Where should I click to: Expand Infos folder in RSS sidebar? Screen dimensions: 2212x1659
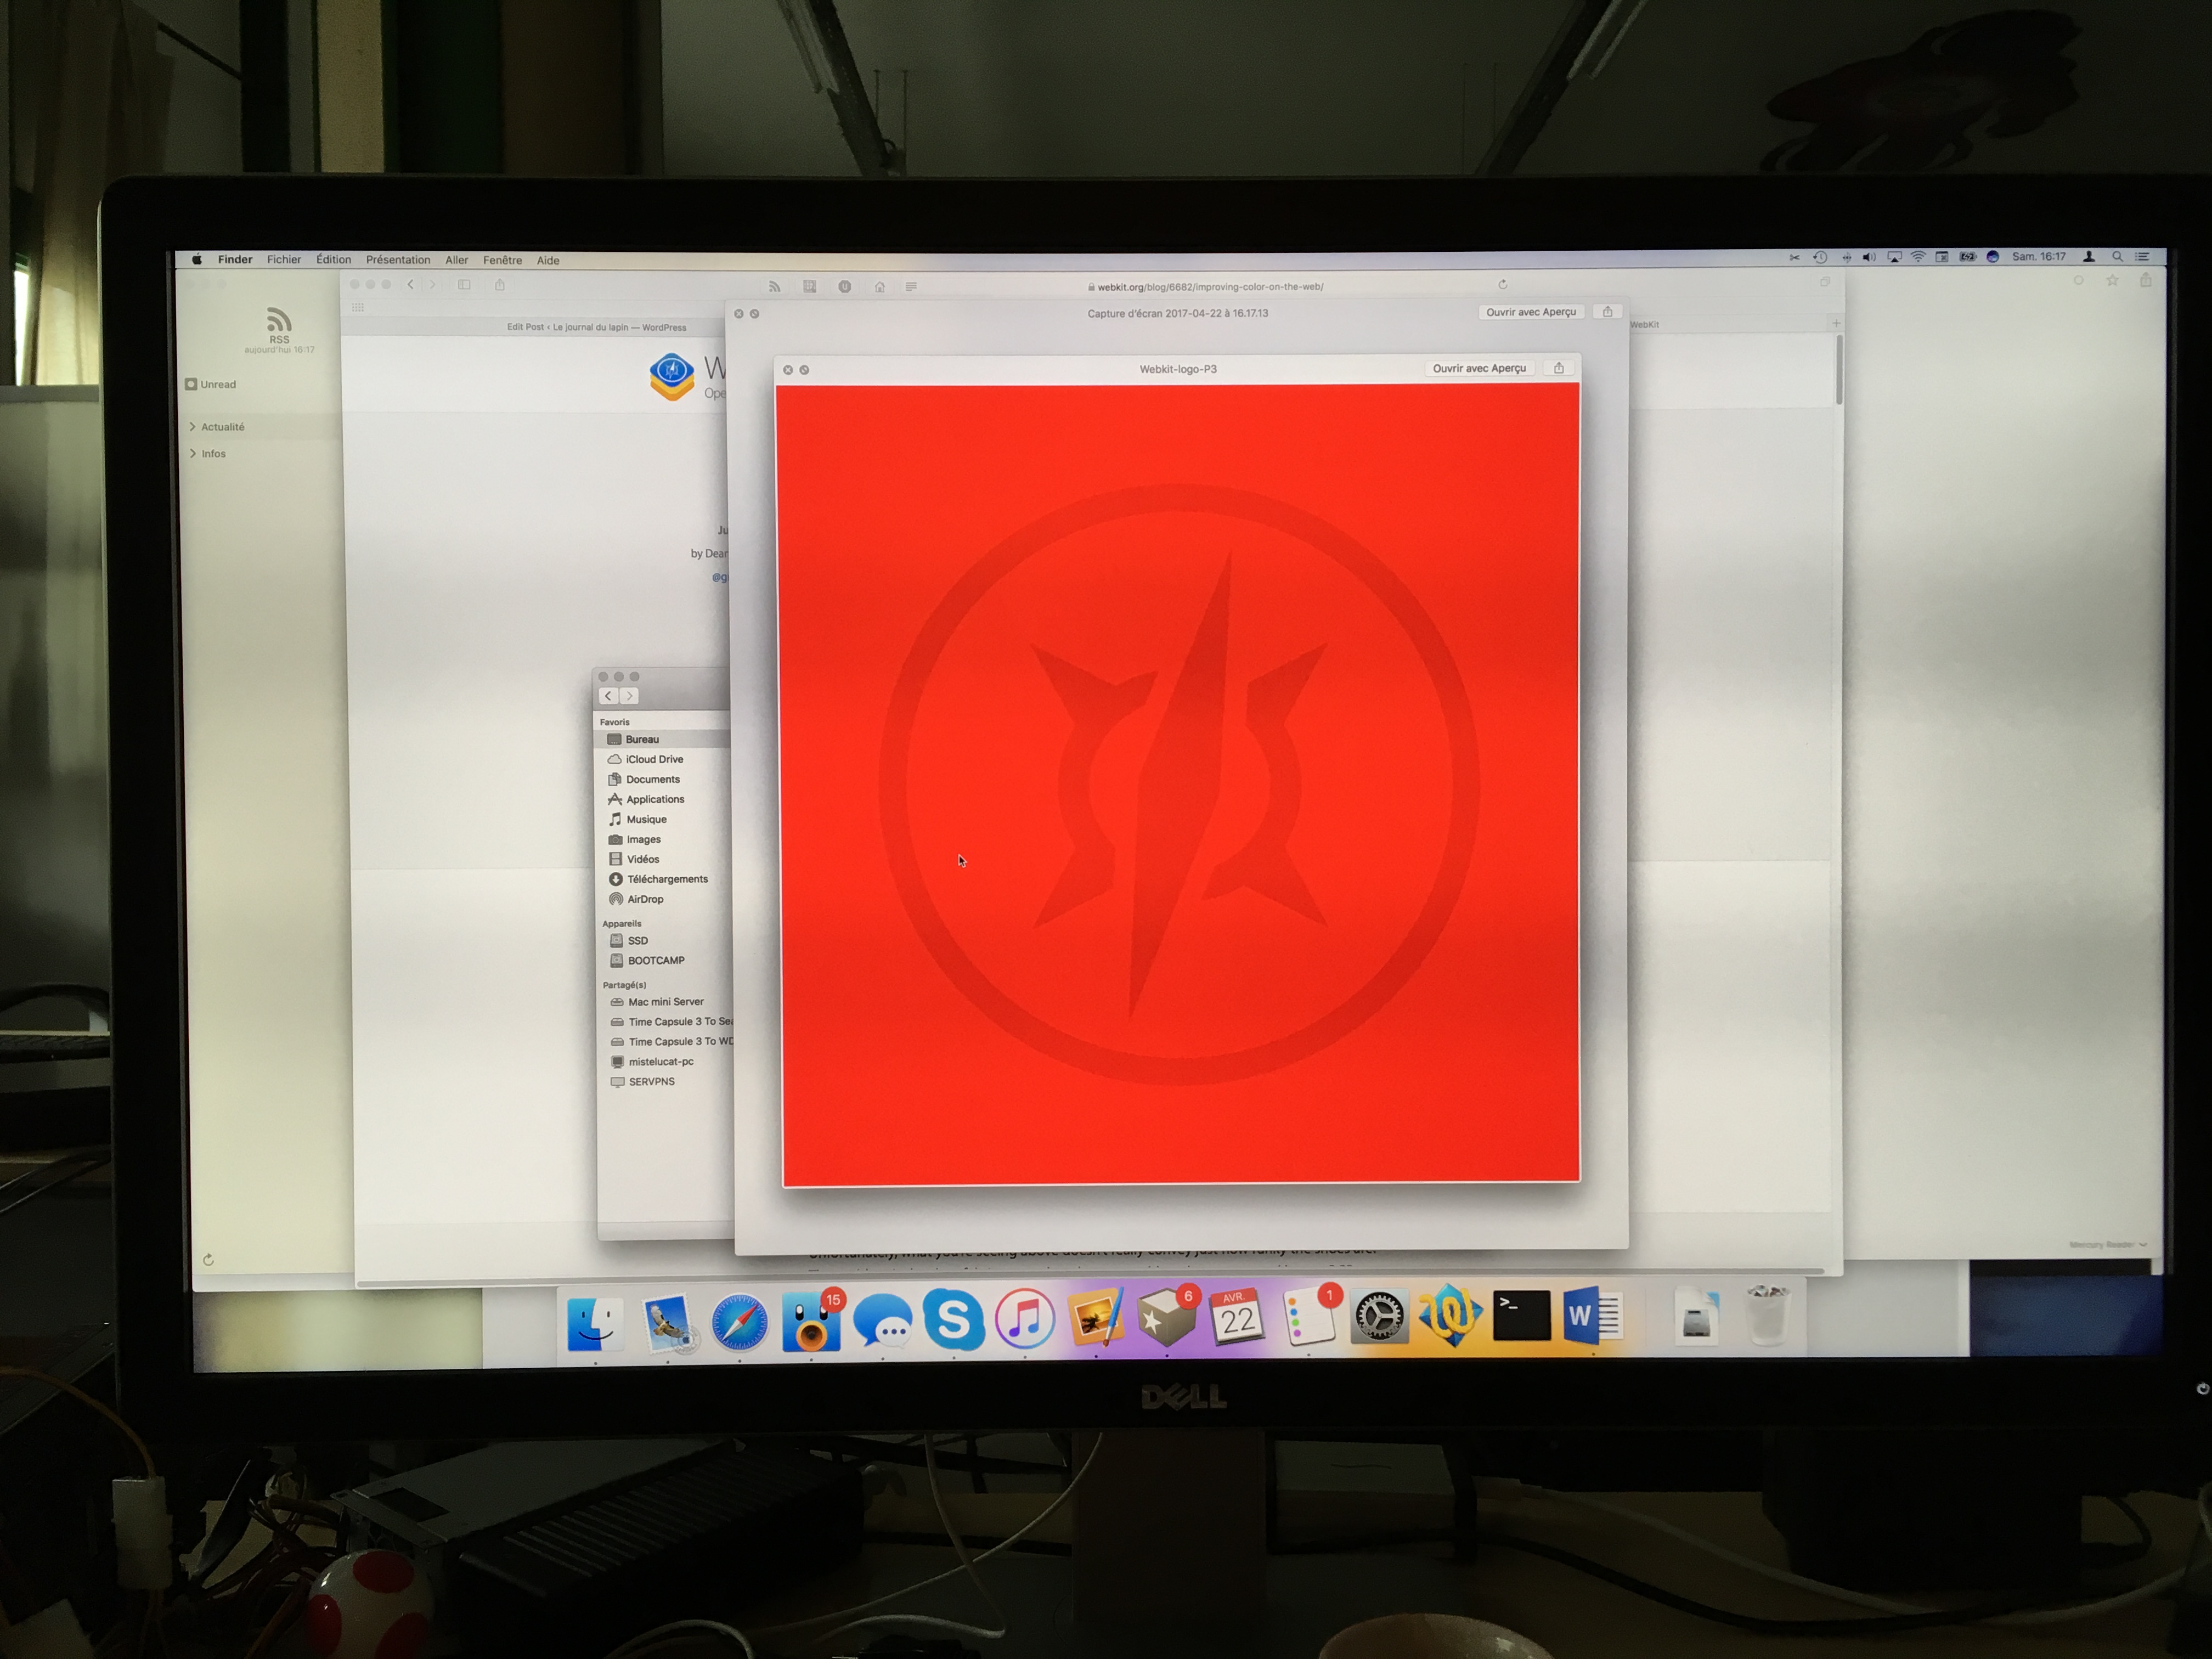click(192, 454)
